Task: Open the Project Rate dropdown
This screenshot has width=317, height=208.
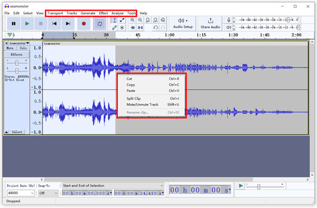Action: pos(21,193)
